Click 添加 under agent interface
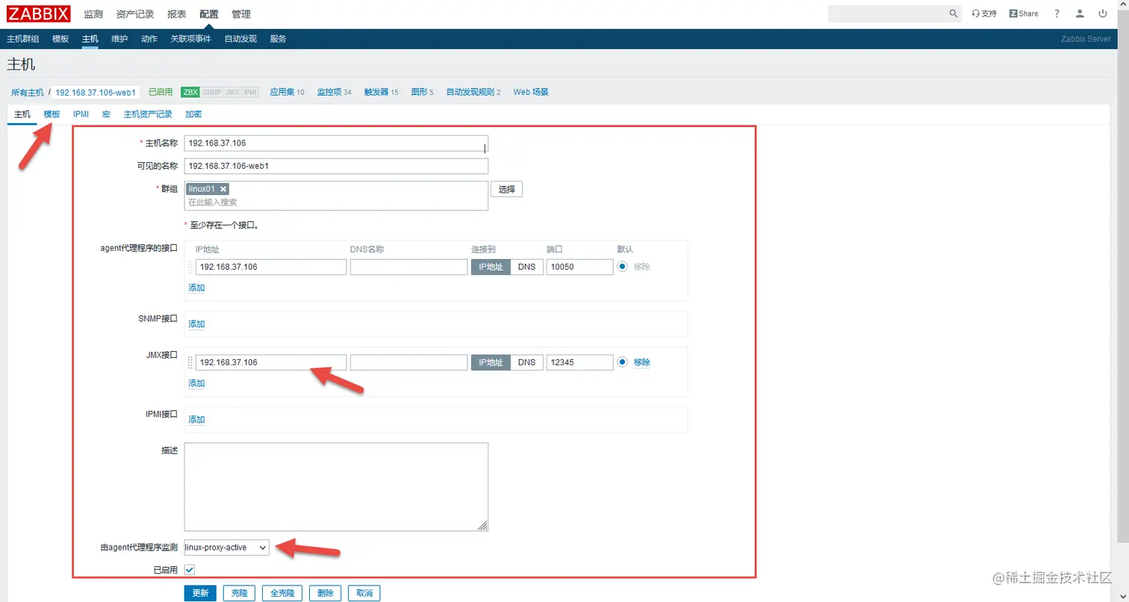The height and width of the screenshot is (602, 1129). click(196, 288)
